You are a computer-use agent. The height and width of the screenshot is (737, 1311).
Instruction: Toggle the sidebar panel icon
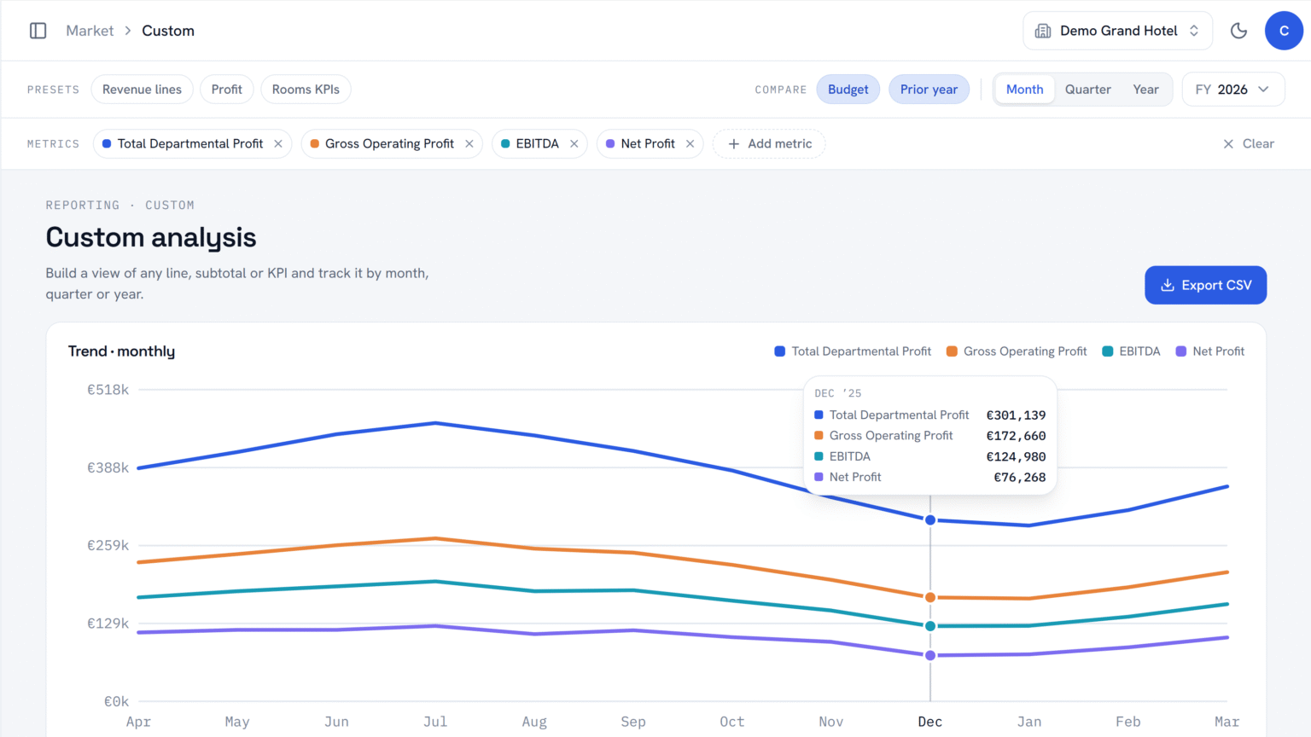point(38,31)
